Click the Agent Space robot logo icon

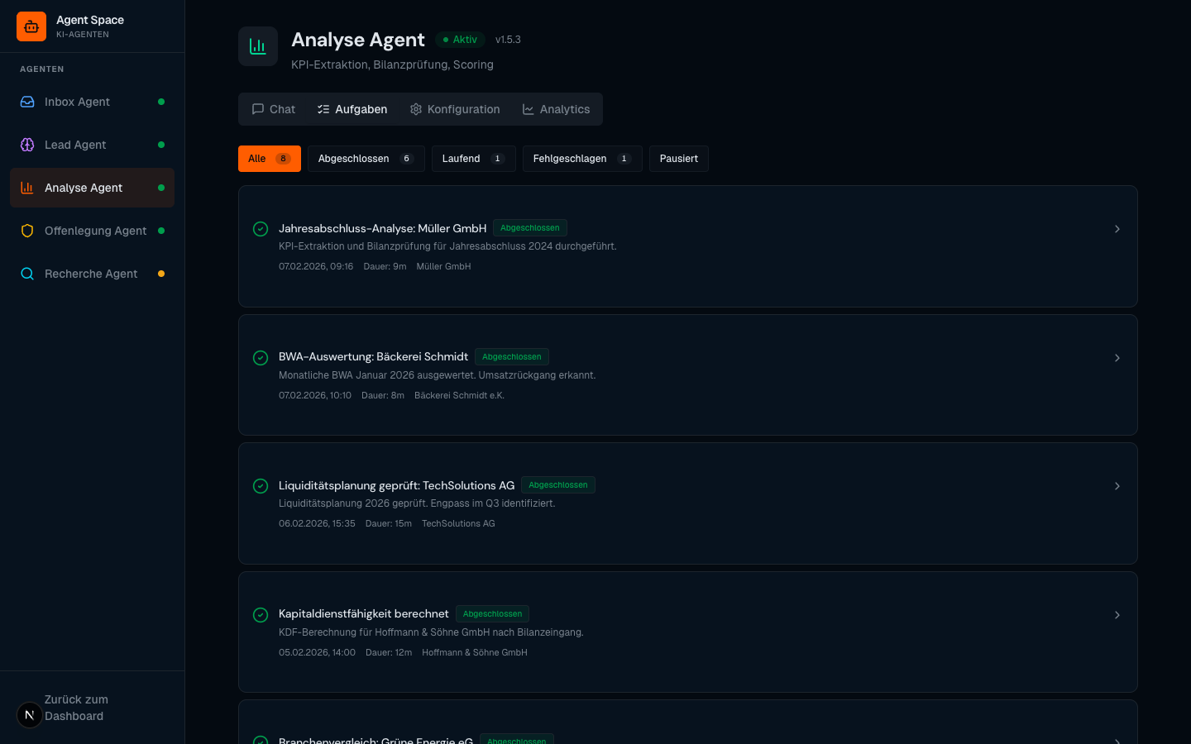click(x=31, y=26)
